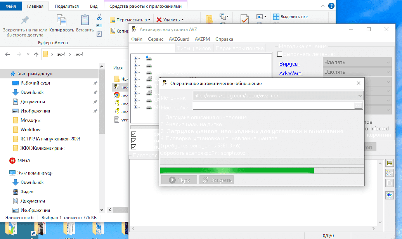The image size is (402, 239).
Task: Click the green update progress bar
Action: click(237, 170)
